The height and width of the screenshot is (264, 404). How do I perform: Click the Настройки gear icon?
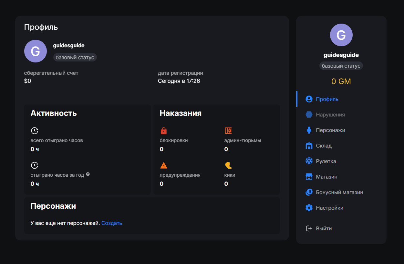309,208
